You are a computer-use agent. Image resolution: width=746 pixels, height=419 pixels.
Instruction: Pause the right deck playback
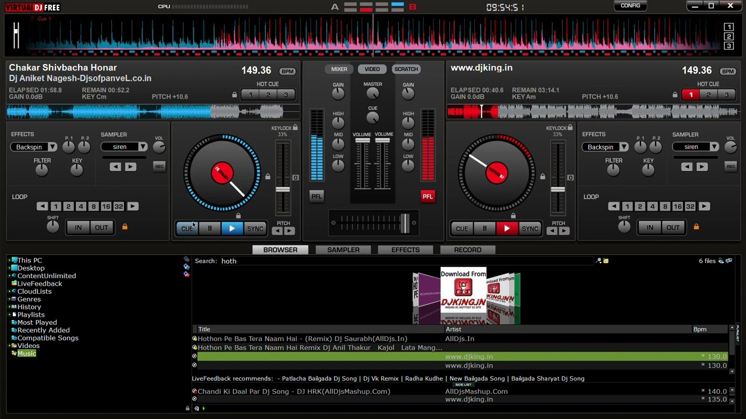[x=484, y=229]
